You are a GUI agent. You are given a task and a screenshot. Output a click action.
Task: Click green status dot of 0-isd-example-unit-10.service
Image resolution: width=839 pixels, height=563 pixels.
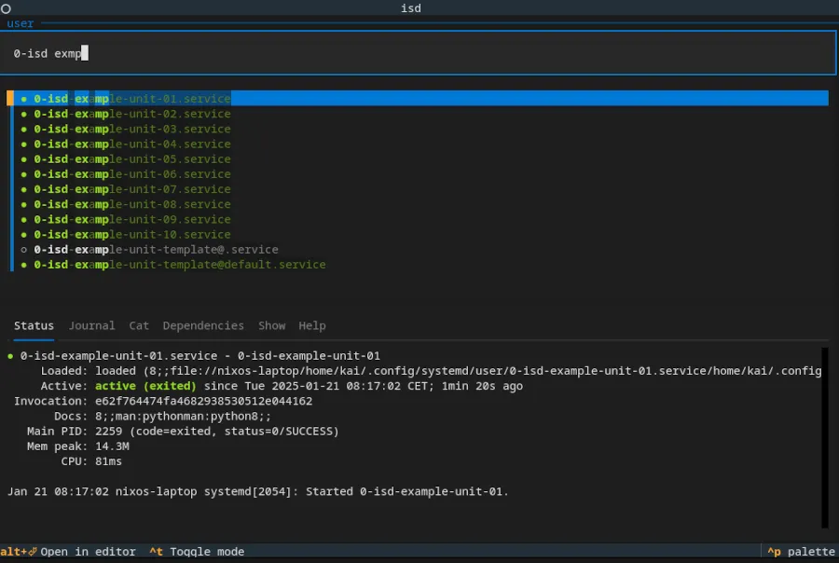(x=24, y=235)
